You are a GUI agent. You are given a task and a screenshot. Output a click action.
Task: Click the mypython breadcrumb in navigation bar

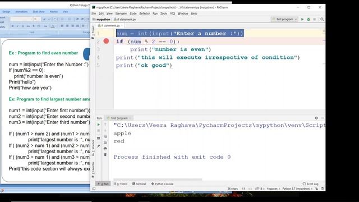pyautogui.click(x=102, y=20)
